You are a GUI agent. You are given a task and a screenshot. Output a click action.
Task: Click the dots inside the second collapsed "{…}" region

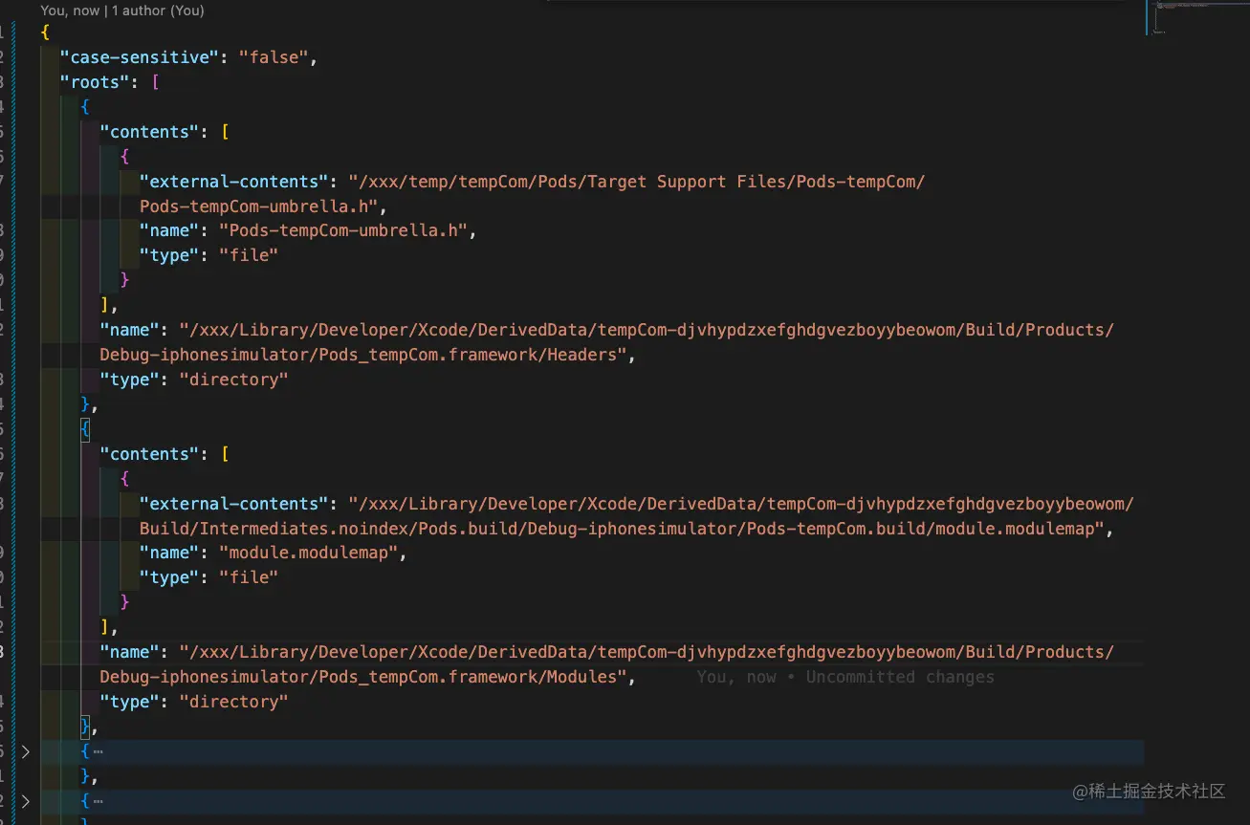tap(97, 801)
